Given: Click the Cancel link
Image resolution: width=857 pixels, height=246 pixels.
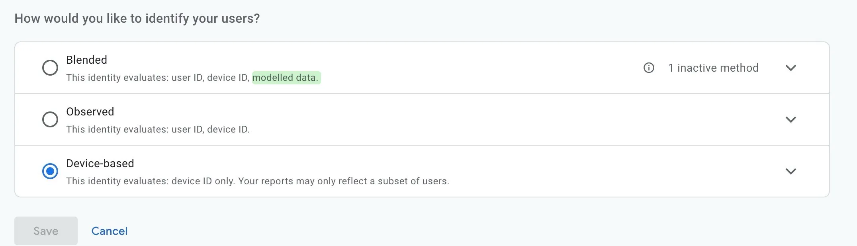Looking at the screenshot, I should coord(110,231).
